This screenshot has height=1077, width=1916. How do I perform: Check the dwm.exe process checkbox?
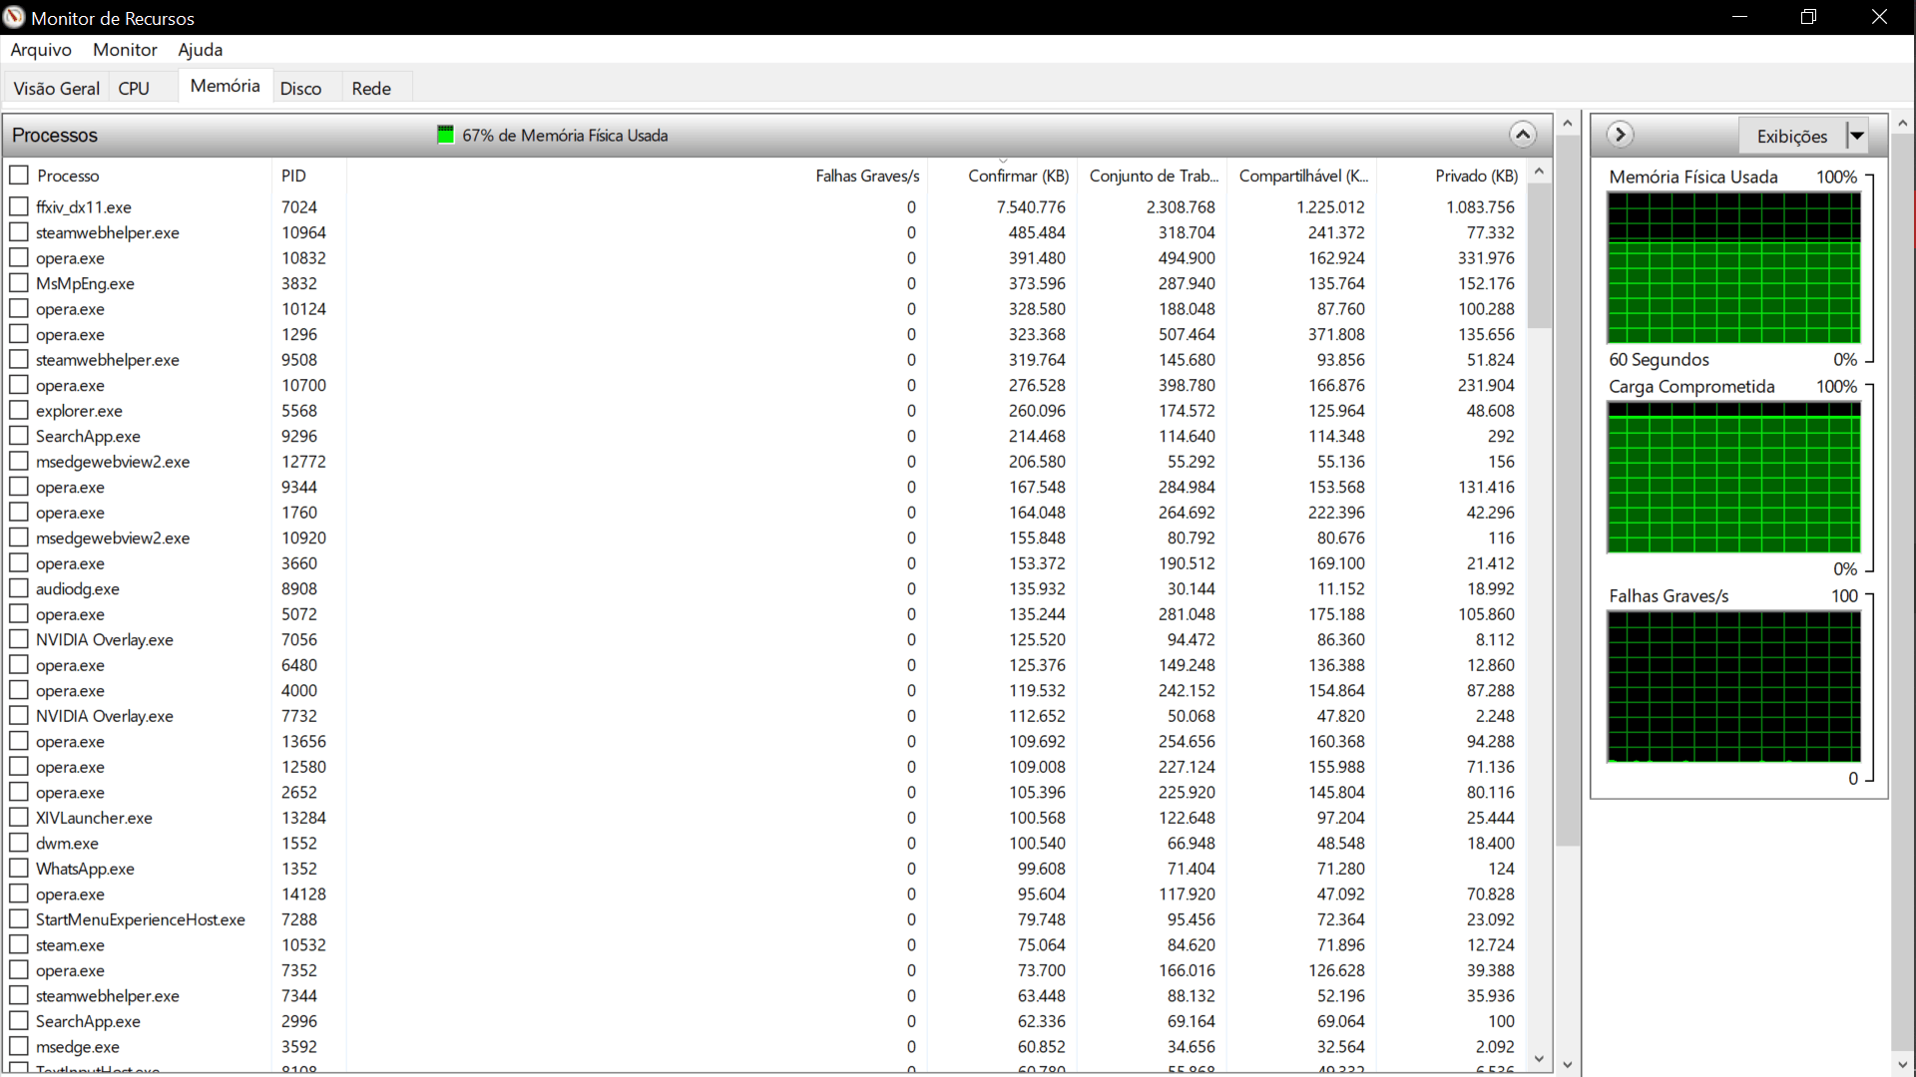click(19, 843)
